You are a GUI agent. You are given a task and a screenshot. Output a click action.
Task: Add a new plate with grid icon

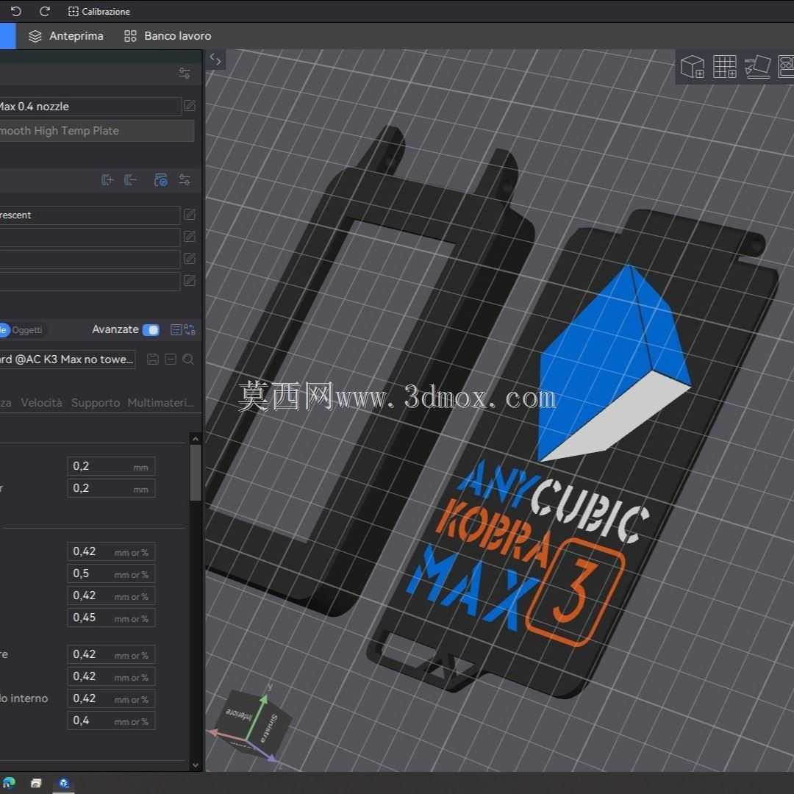point(725,67)
